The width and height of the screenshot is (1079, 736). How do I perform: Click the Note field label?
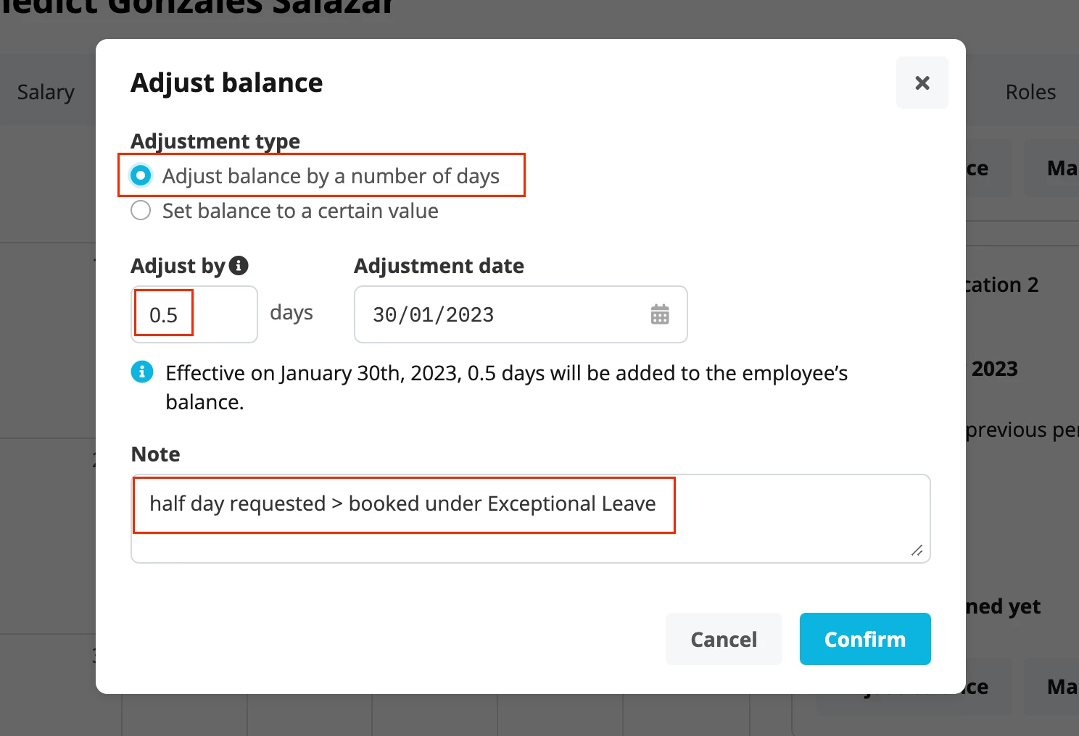[x=155, y=454]
